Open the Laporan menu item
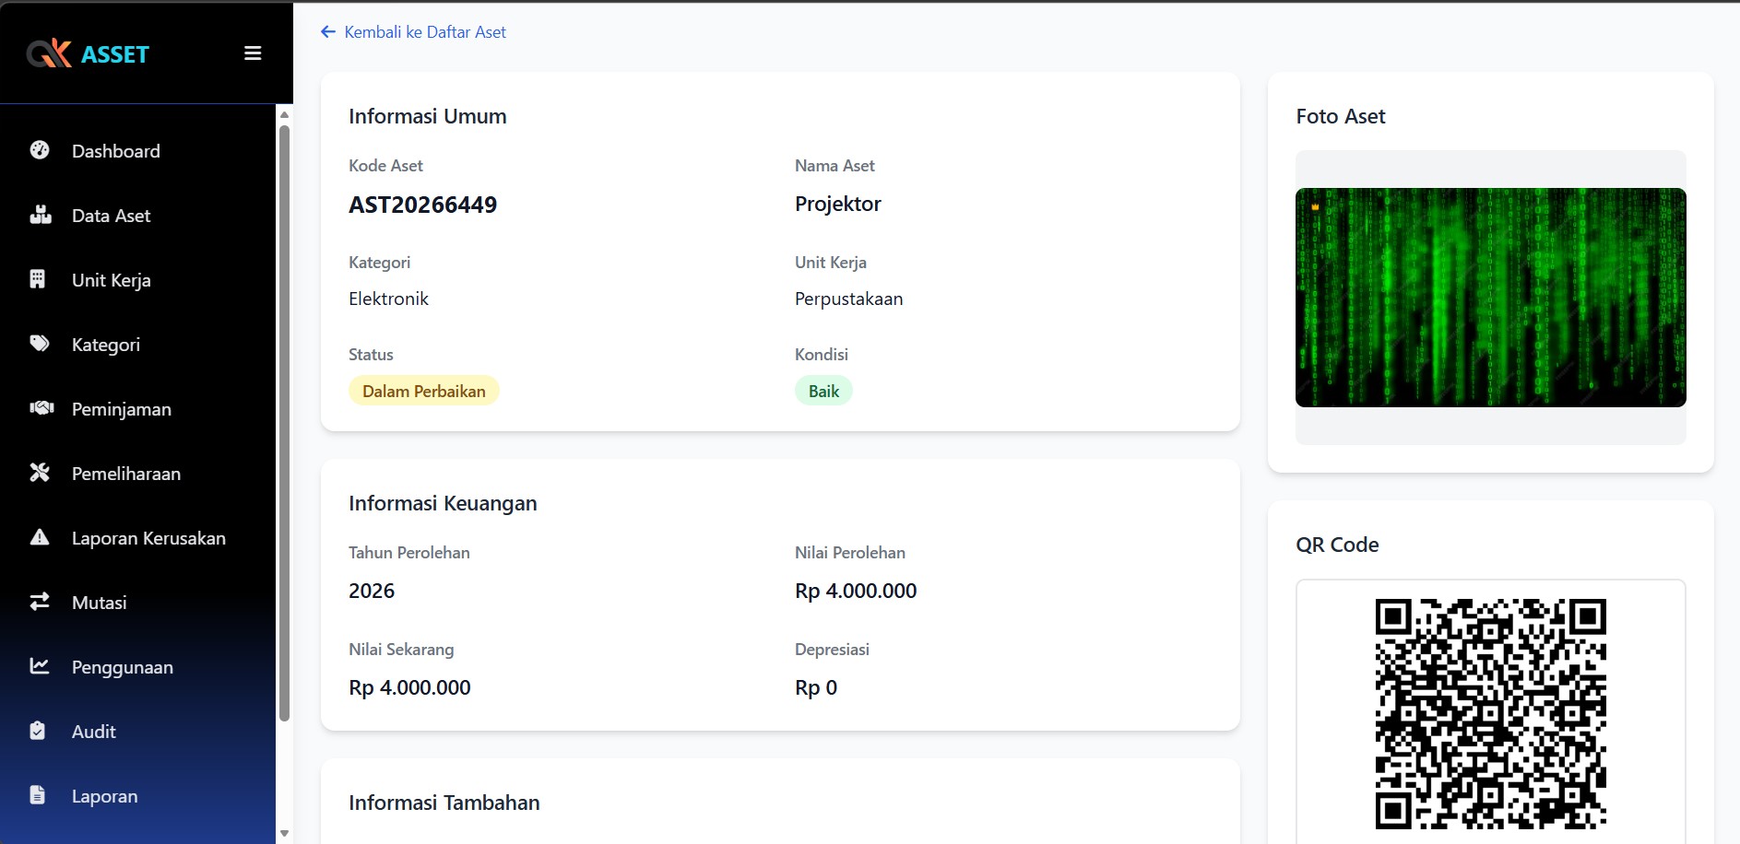 point(104,796)
